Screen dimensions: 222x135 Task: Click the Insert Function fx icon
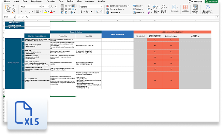(27, 17)
